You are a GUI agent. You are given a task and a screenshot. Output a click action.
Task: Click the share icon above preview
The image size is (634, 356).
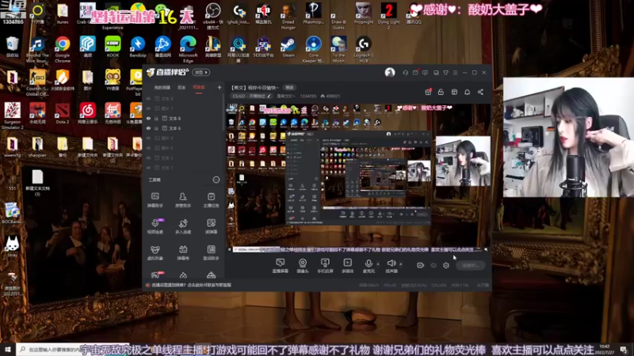pos(480,92)
